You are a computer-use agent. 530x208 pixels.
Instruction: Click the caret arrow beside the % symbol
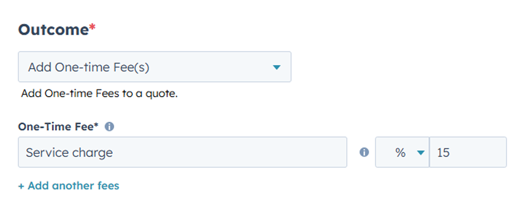(420, 152)
